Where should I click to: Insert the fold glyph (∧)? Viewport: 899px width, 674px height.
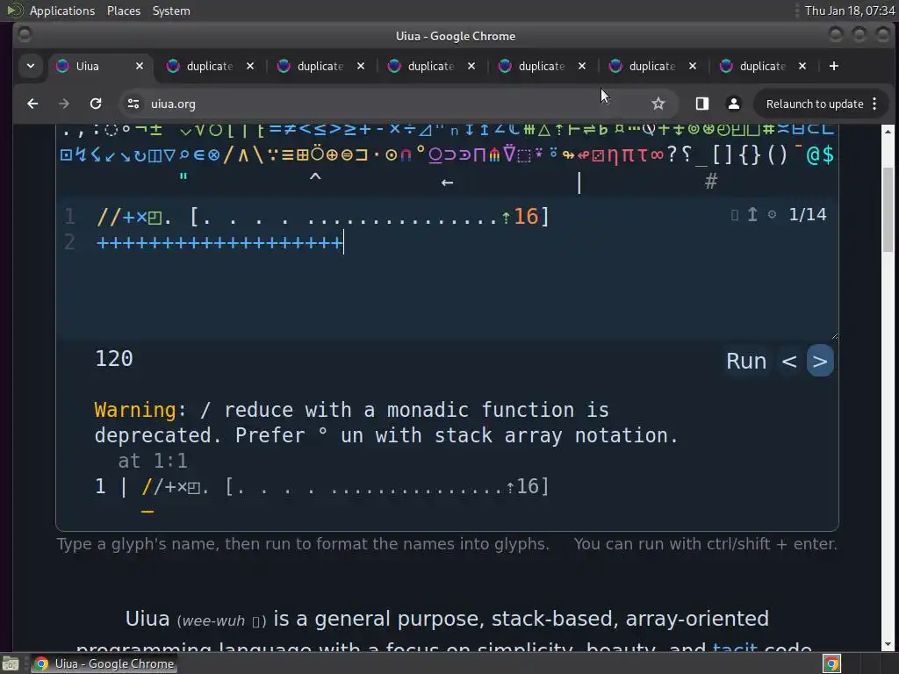point(243,154)
